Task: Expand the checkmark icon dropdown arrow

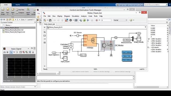Action: [134, 20]
